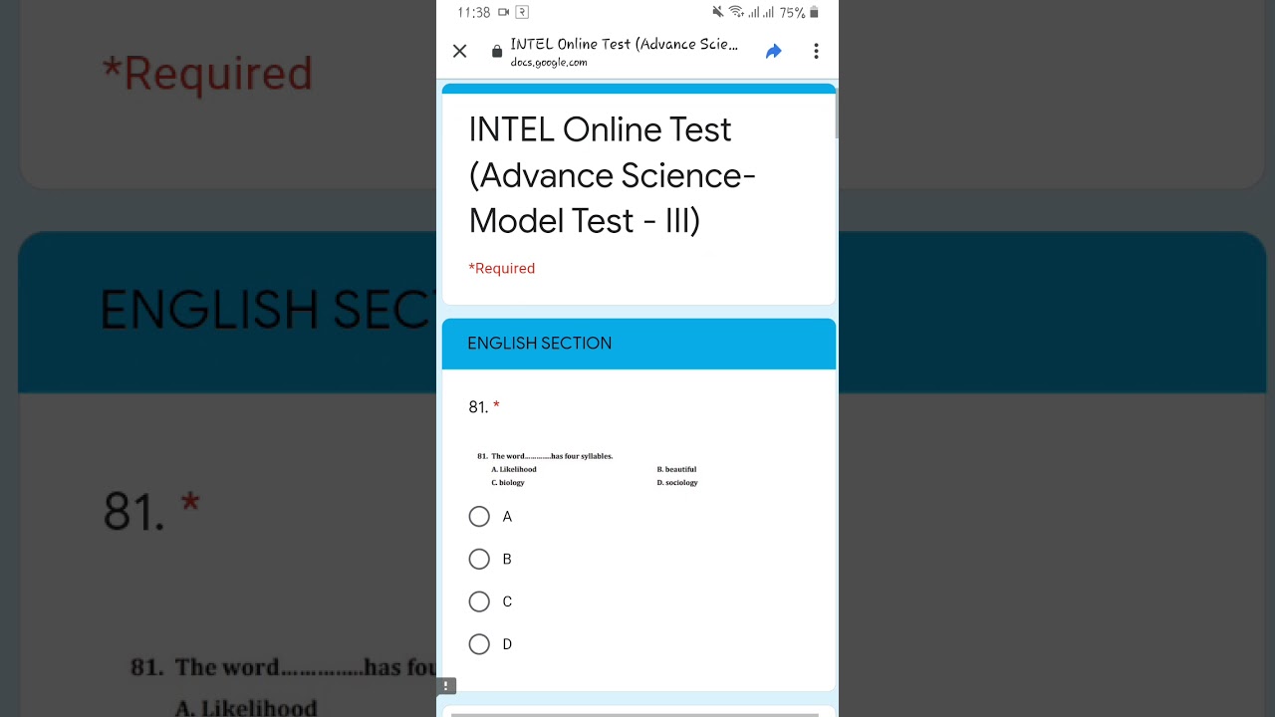Tap the rupee box status bar icon
Screen dimensions: 1275x717
(x=522, y=12)
